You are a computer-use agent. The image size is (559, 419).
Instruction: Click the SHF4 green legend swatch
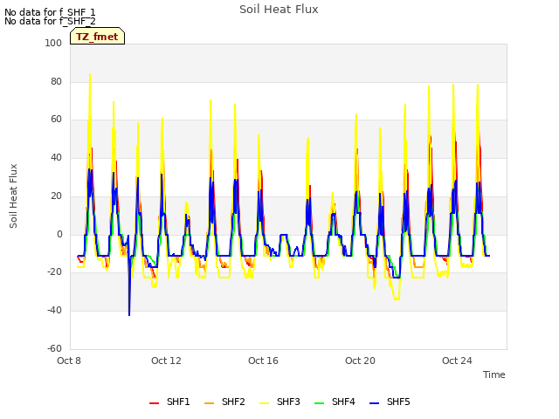click(319, 403)
